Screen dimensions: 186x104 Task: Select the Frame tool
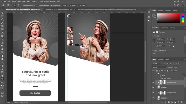[x=2, y=29]
